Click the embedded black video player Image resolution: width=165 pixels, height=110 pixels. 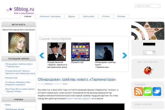pos(83,107)
